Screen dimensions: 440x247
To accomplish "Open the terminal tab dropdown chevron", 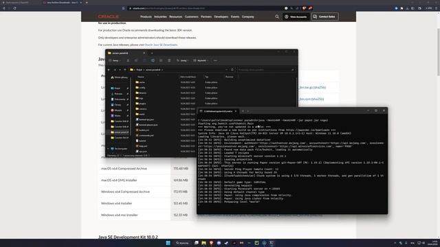I will pos(248,111).
